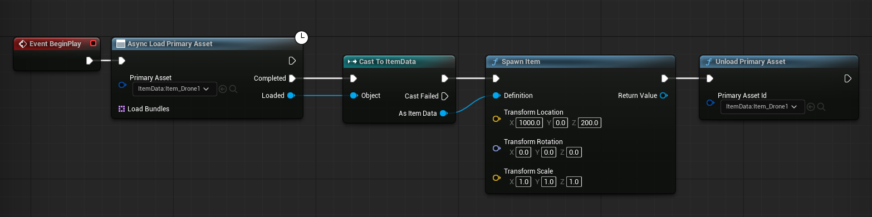Image resolution: width=872 pixels, height=217 pixels.
Task: Click the Object input pin on the cast node
Action: point(354,96)
